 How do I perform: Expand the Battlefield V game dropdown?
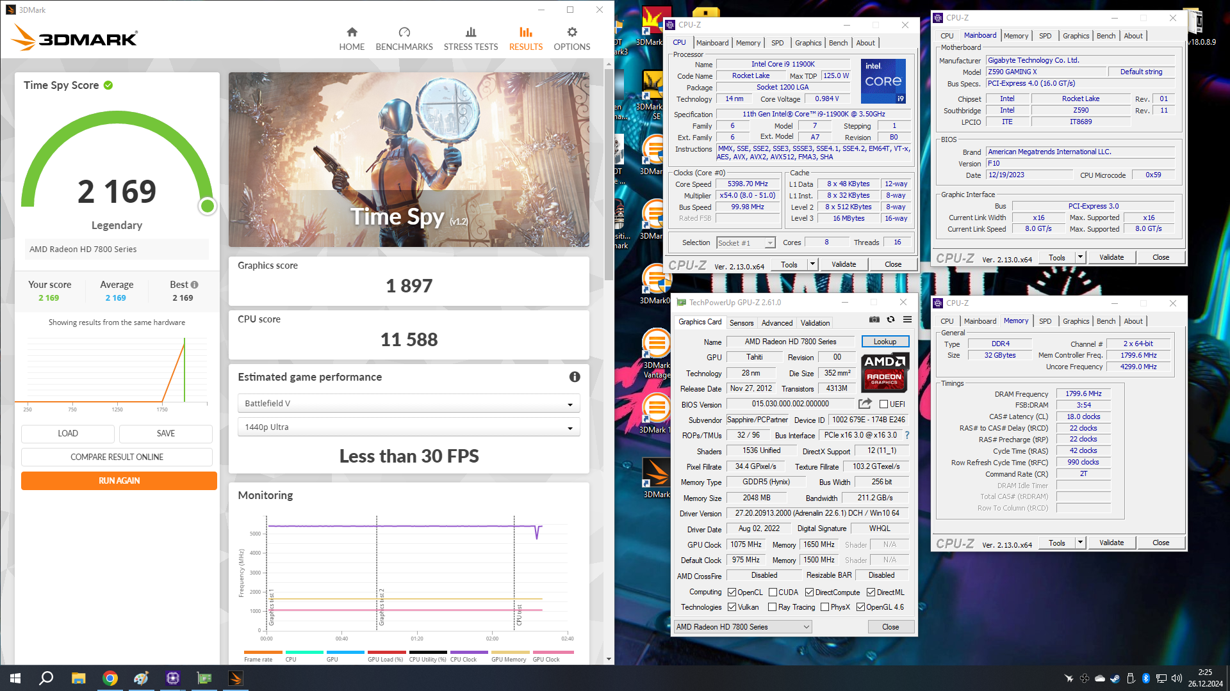(x=409, y=404)
